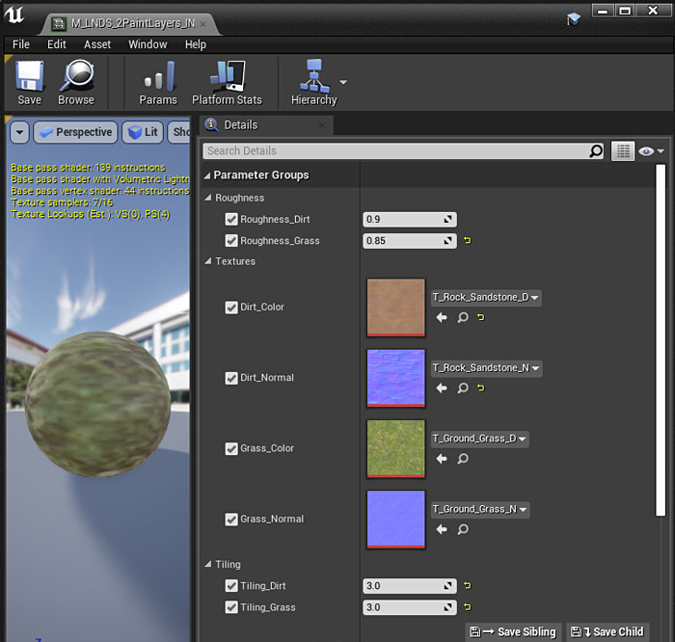Toggle the Tiling_Grass checkbox
Image resolution: width=675 pixels, height=642 pixels.
click(x=231, y=607)
